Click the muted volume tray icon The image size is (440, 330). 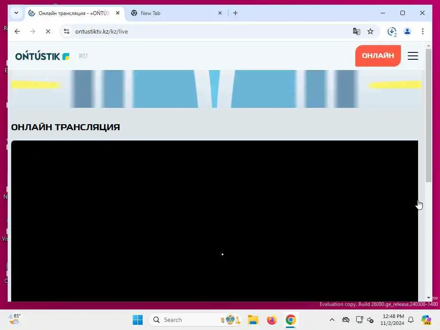pyautogui.click(x=370, y=320)
